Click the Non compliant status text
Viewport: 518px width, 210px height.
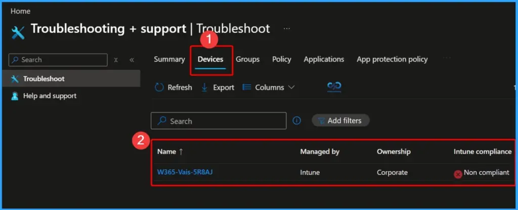point(487,172)
